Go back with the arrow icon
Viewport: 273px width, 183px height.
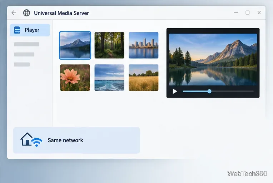coord(14,13)
